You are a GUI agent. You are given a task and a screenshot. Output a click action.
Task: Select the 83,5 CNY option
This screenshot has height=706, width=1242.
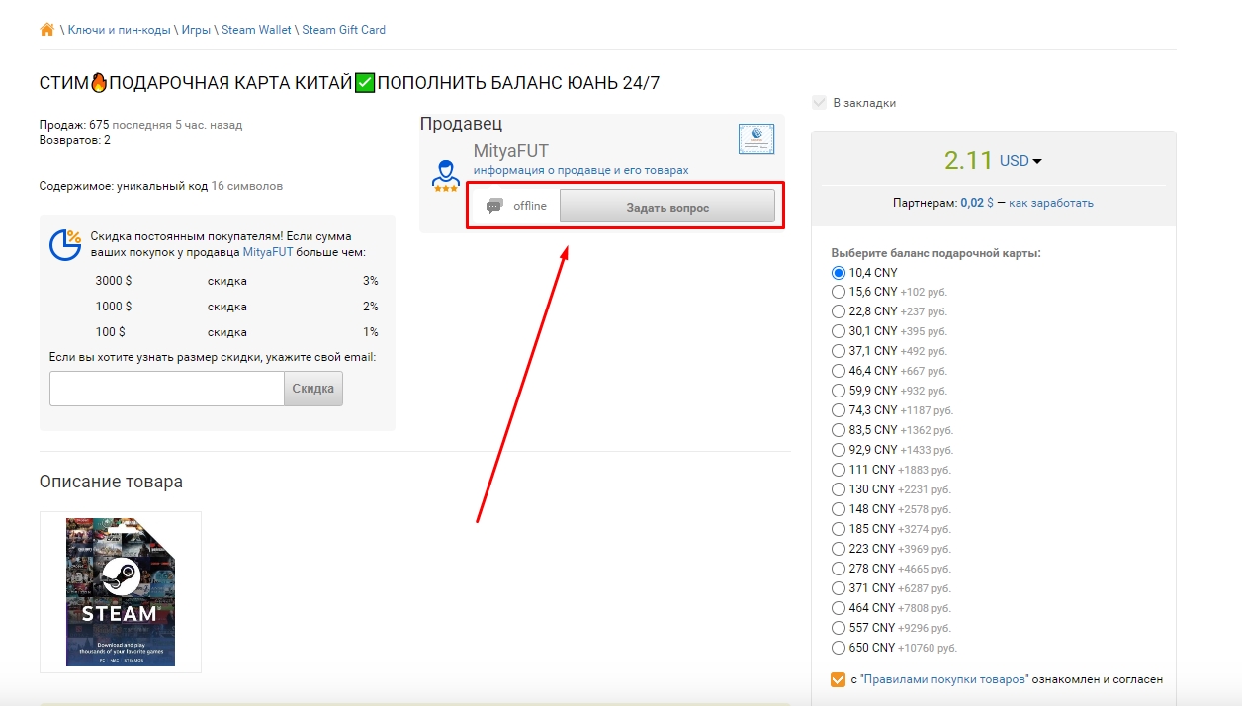point(839,430)
